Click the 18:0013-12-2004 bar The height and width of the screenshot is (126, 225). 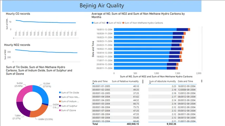point(152,29)
